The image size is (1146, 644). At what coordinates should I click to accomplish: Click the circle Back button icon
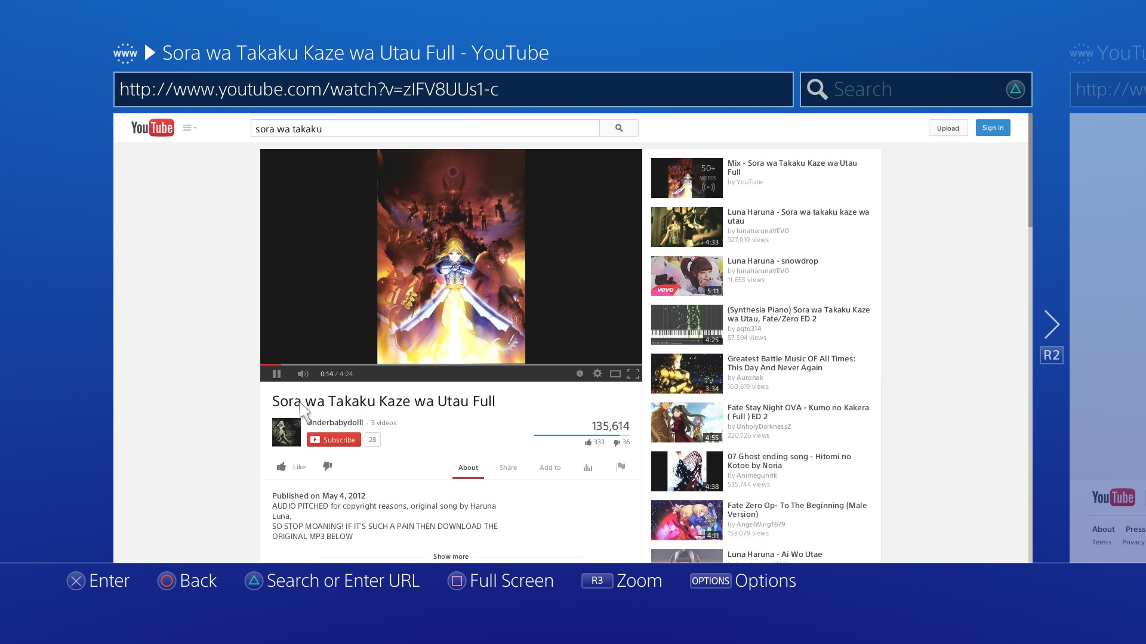point(167,581)
